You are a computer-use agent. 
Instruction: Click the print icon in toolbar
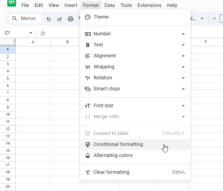pos(71,19)
